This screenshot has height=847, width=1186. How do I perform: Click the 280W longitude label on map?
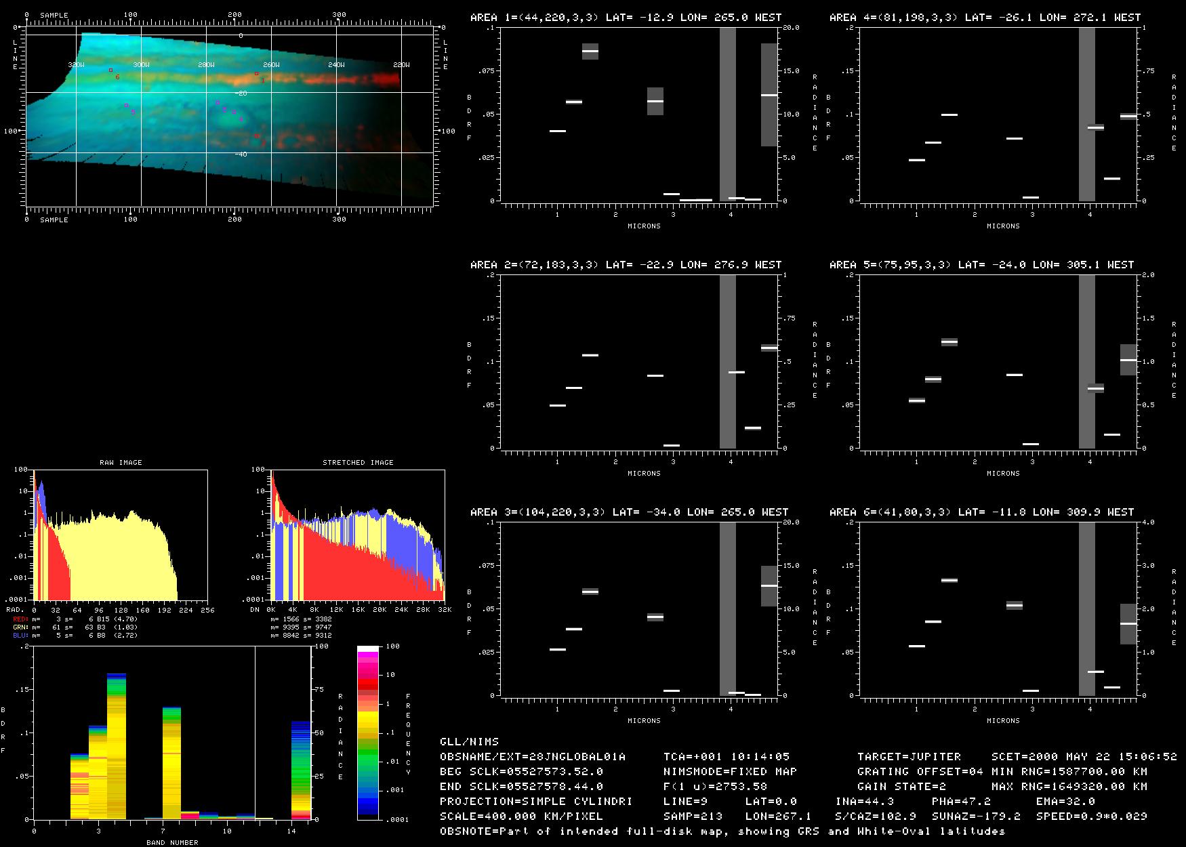[206, 65]
